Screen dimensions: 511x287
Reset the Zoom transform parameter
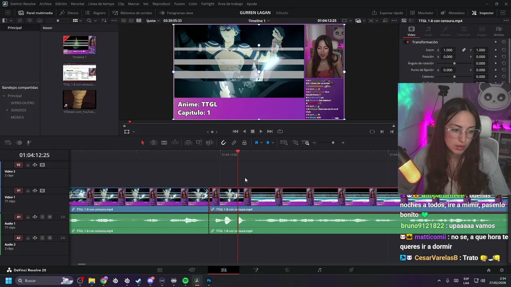504,50
